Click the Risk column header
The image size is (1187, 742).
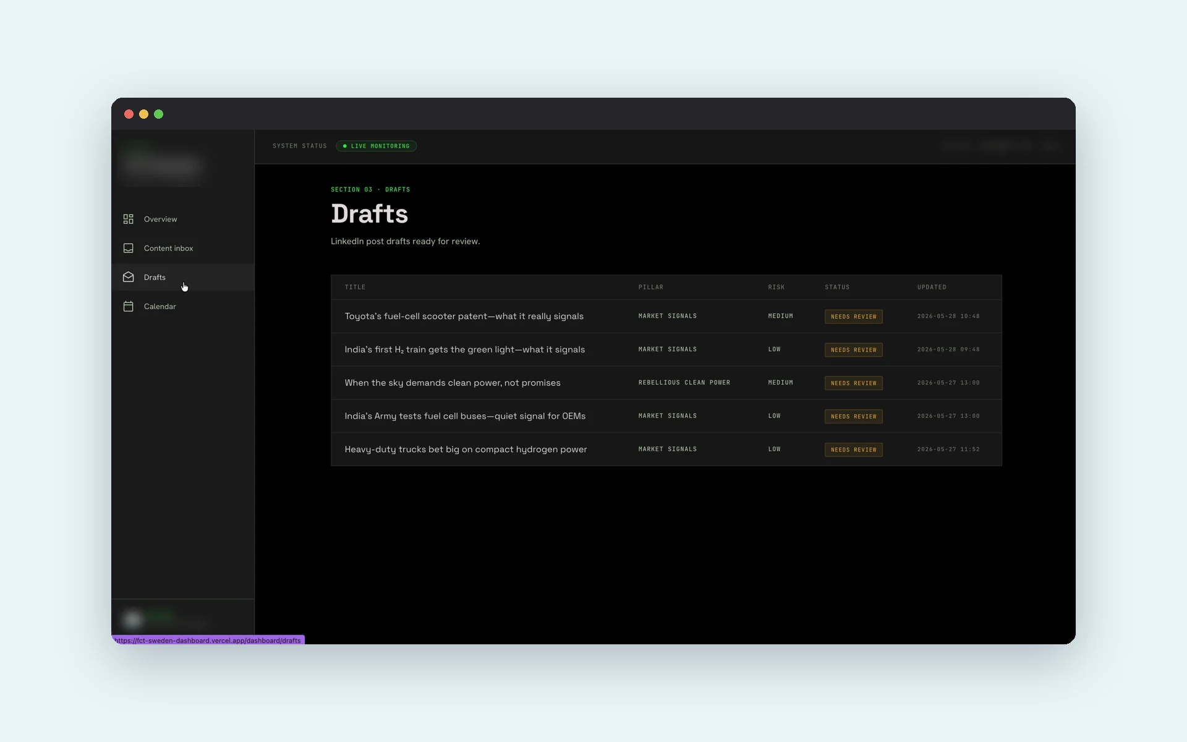point(776,287)
